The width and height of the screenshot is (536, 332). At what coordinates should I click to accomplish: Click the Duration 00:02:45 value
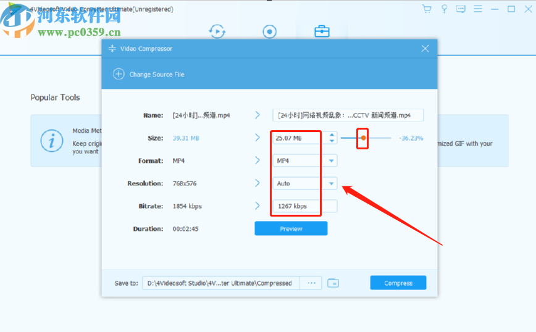185,229
